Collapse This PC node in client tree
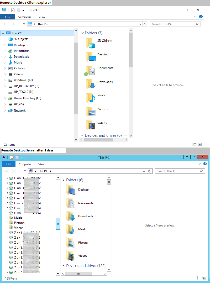 click(x=3, y=33)
